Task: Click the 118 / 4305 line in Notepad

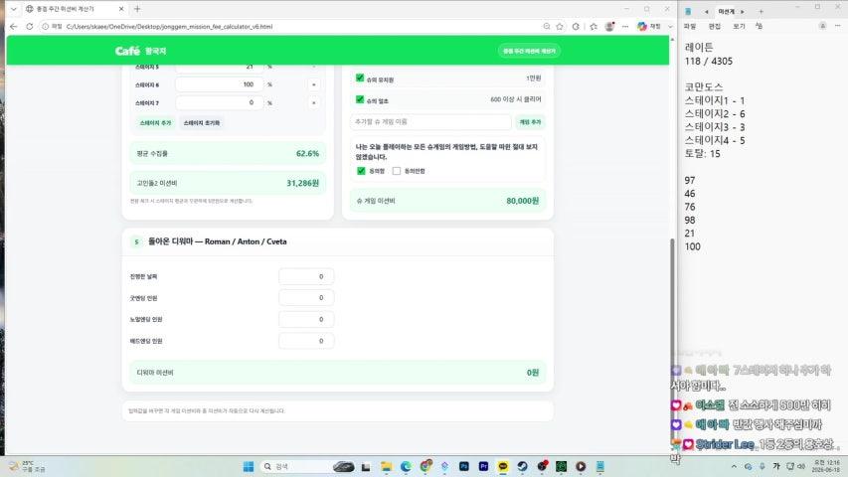Action: click(709, 61)
